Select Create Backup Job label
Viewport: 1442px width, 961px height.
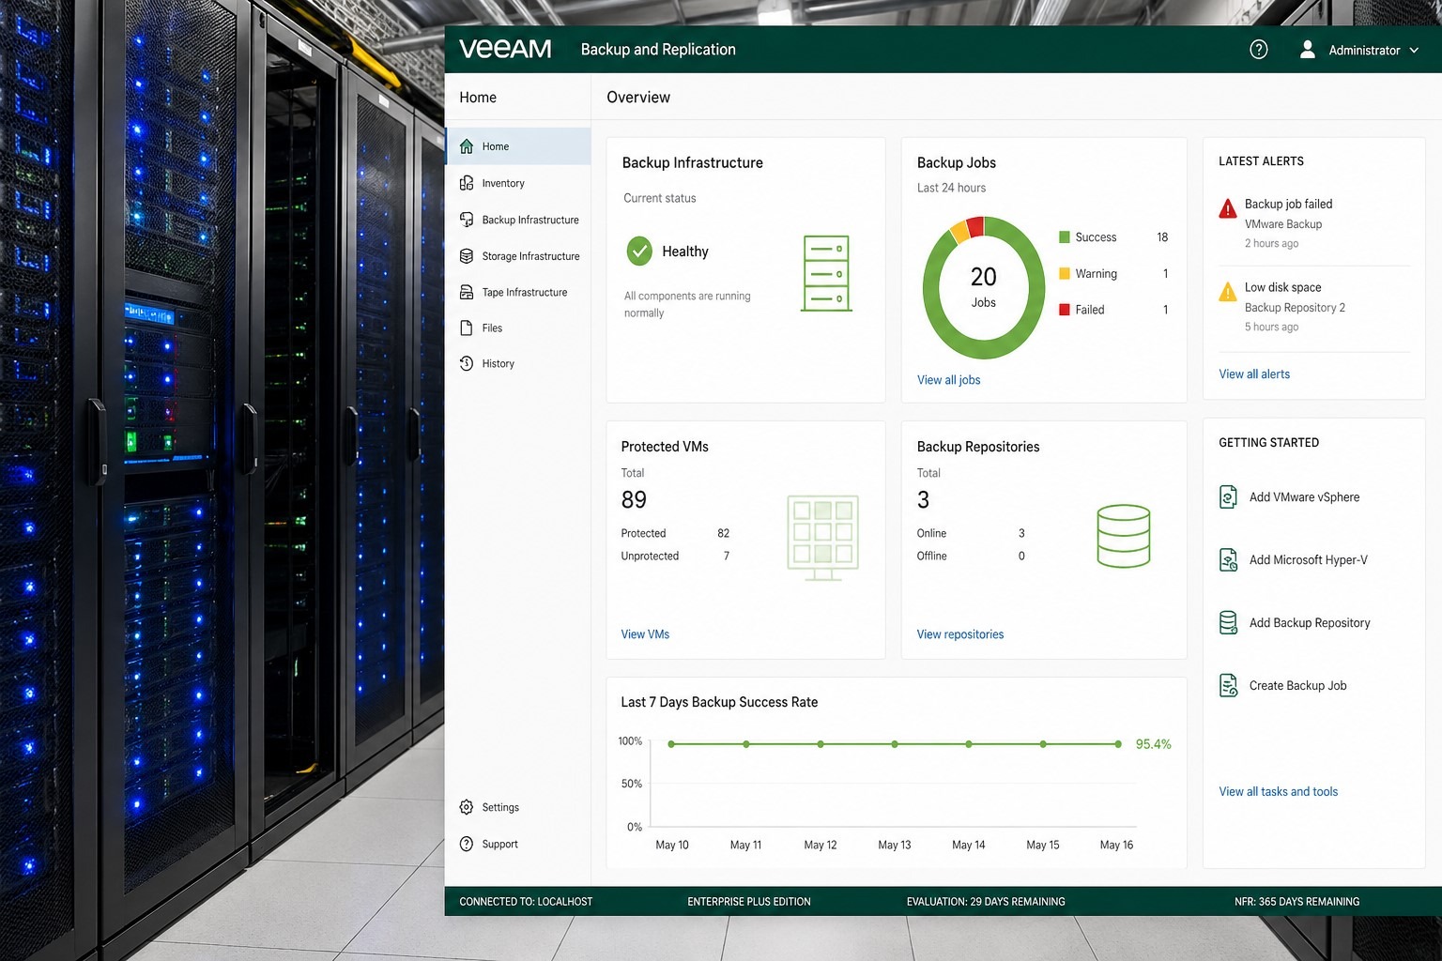point(1297,686)
